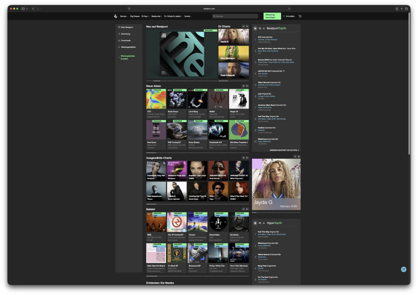The height and width of the screenshot is (295, 418).
Task: Expand the Events dropdown menu
Action: coord(188,16)
